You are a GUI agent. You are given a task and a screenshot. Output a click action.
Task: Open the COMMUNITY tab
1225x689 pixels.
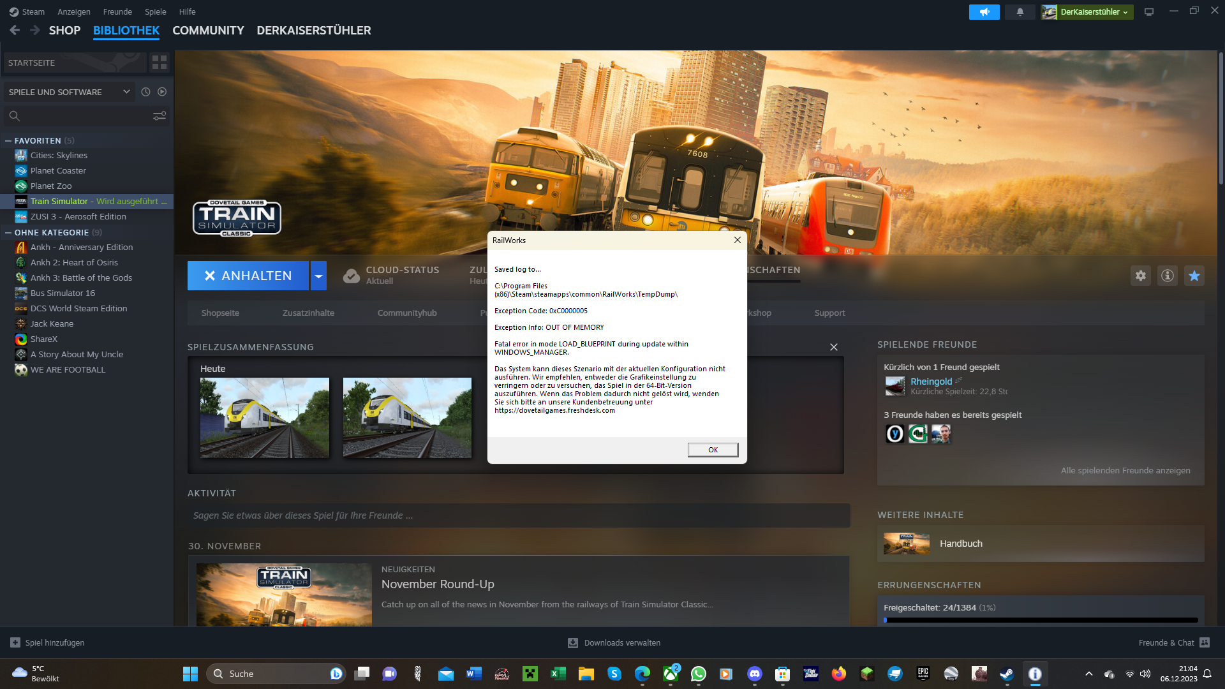coord(208,31)
